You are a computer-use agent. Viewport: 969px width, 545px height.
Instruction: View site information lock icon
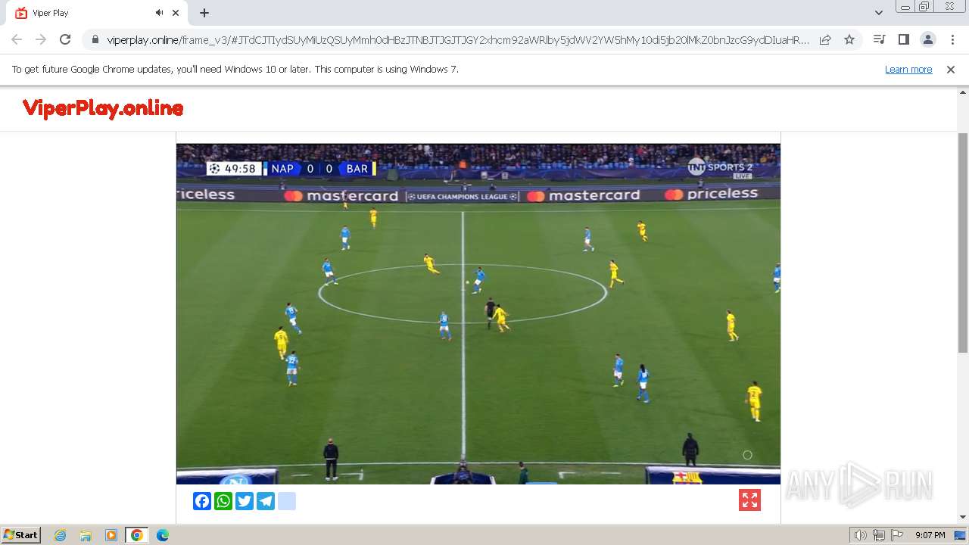click(x=95, y=40)
